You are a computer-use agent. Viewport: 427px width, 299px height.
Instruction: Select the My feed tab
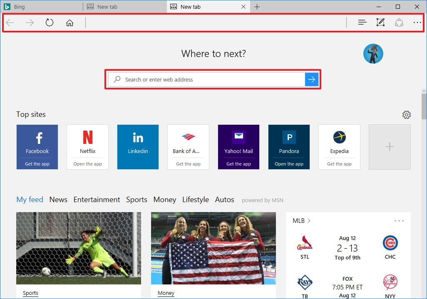30,200
